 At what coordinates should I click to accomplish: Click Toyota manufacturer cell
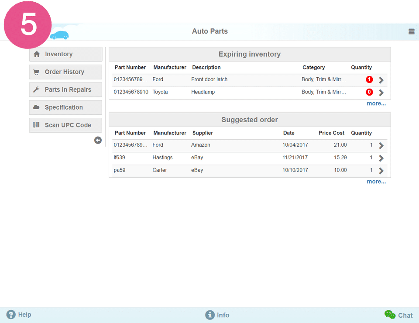(x=160, y=92)
